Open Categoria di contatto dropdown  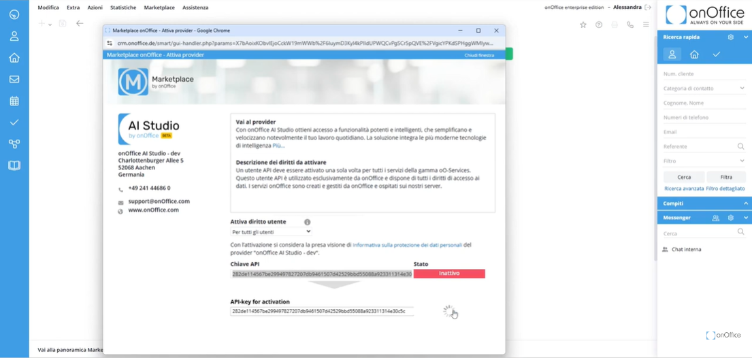click(704, 88)
